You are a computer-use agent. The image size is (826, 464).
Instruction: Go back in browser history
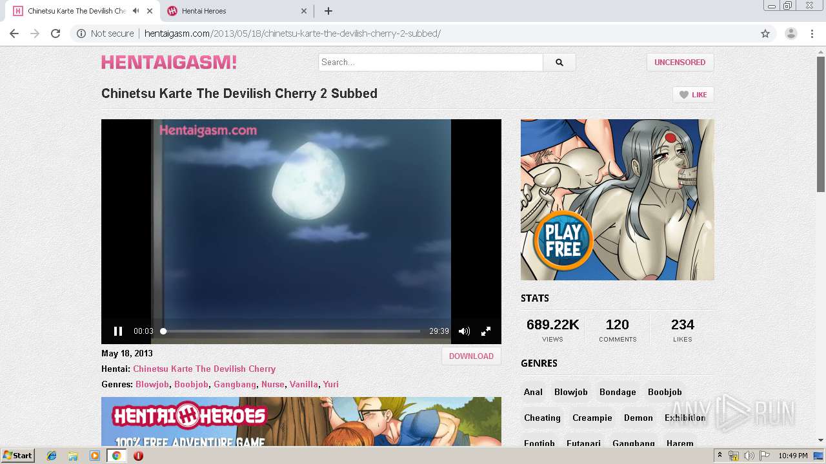point(14,34)
